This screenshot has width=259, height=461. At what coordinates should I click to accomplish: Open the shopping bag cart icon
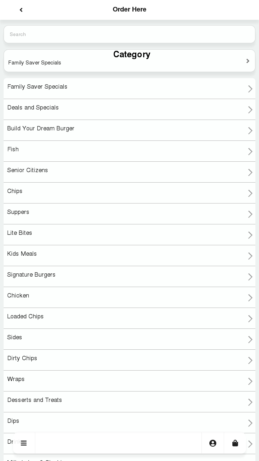click(x=235, y=443)
